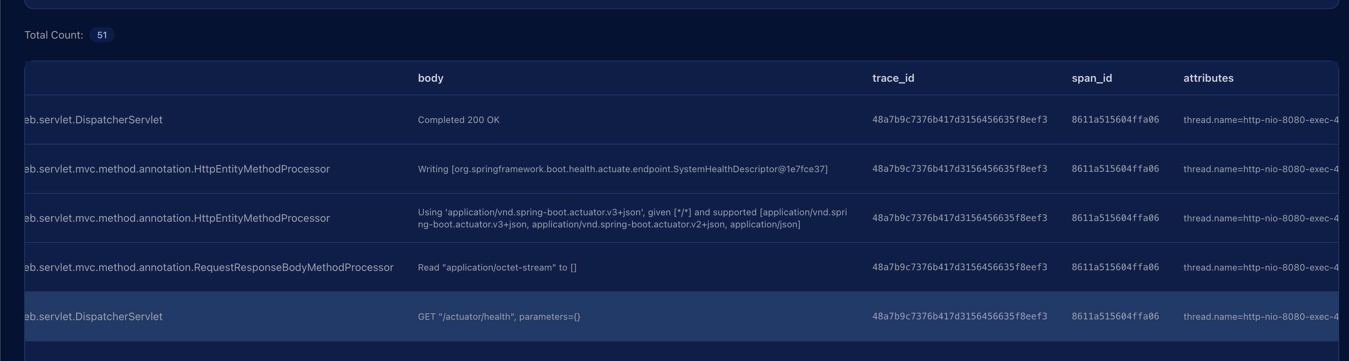Click DispatcherServlet logger in the GET row
This screenshot has height=361, width=1349.
point(94,316)
